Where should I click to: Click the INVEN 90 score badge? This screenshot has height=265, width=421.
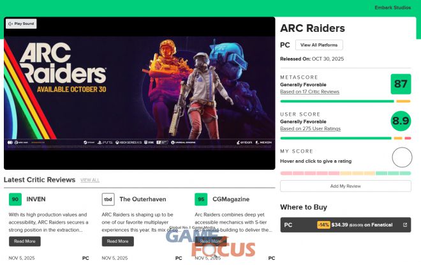[15, 199]
